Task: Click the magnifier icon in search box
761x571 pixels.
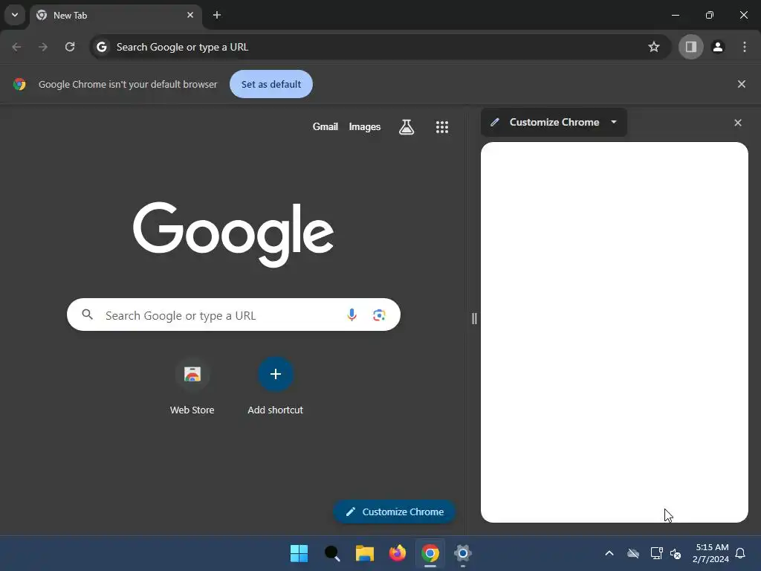Action: pyautogui.click(x=88, y=314)
